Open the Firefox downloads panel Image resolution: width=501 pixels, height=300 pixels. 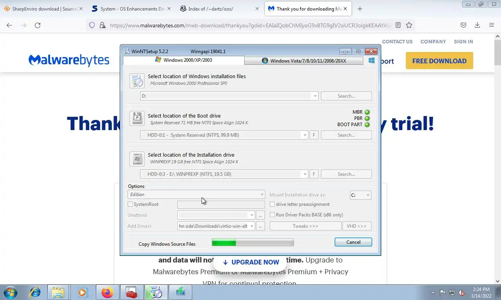coord(477,25)
